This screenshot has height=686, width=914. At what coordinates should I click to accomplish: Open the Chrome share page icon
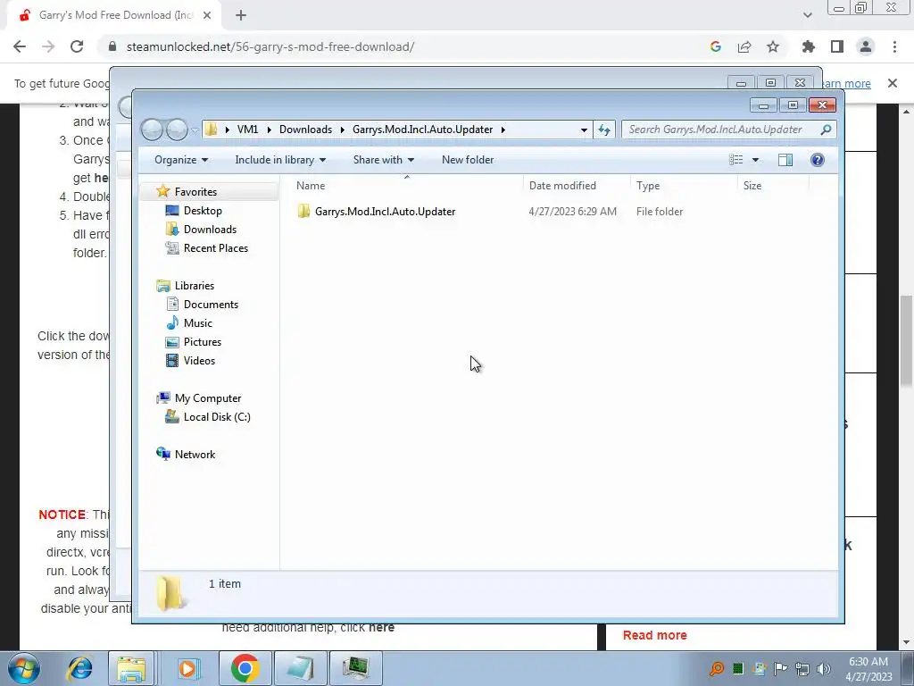744,46
